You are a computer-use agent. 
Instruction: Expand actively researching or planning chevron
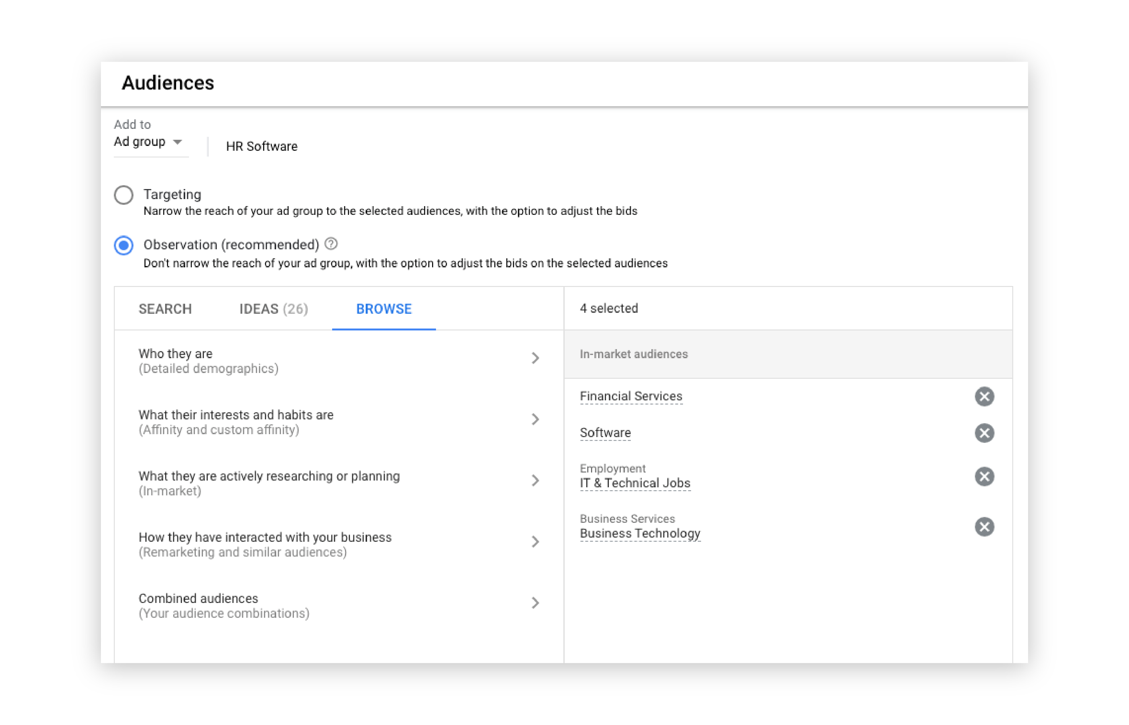tap(535, 480)
